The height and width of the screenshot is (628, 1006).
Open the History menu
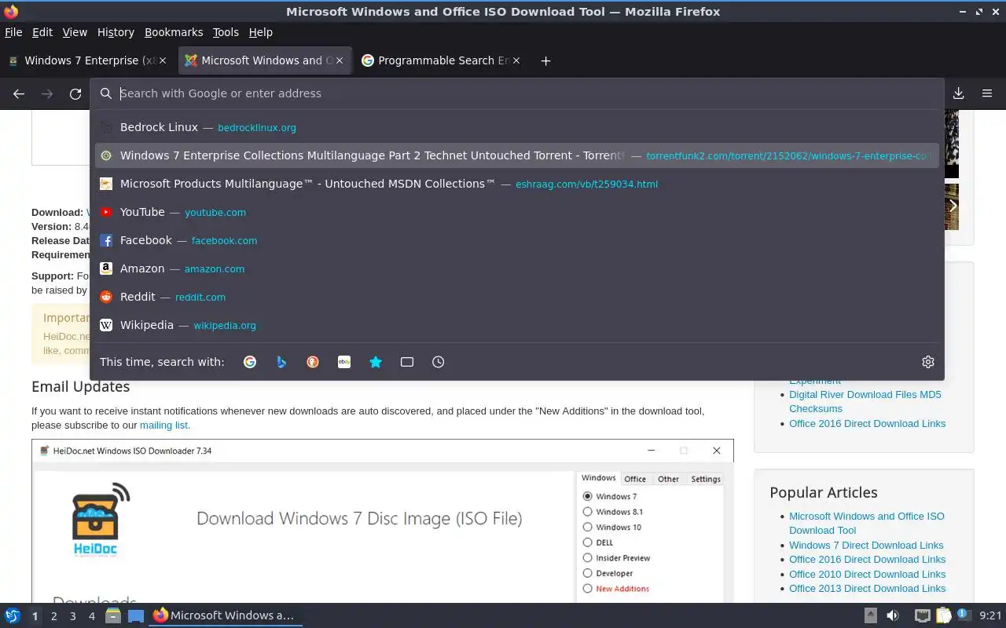pyautogui.click(x=116, y=32)
